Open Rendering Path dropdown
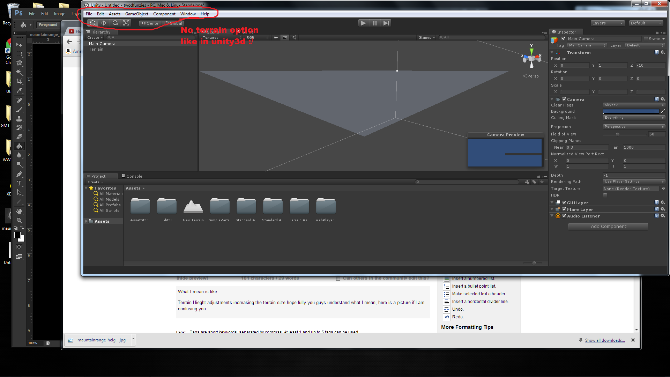 [x=634, y=182]
